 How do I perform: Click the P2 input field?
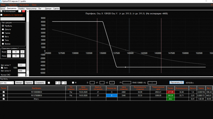point(152,83)
